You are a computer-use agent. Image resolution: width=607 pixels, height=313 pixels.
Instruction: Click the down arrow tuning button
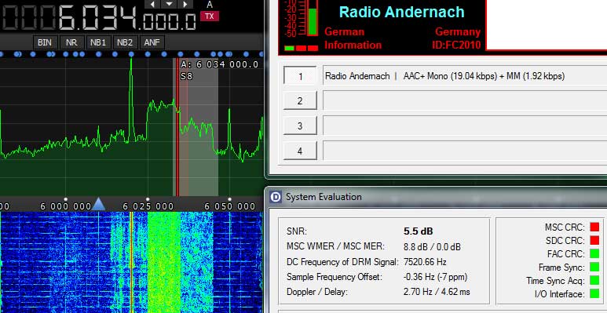tap(169, 4)
